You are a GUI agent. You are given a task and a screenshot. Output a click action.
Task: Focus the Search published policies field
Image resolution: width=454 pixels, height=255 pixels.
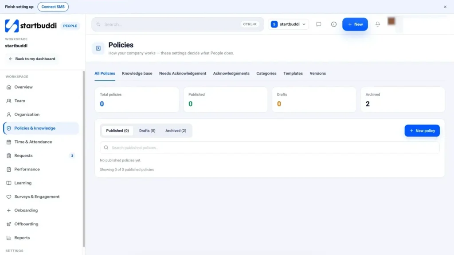point(270,147)
